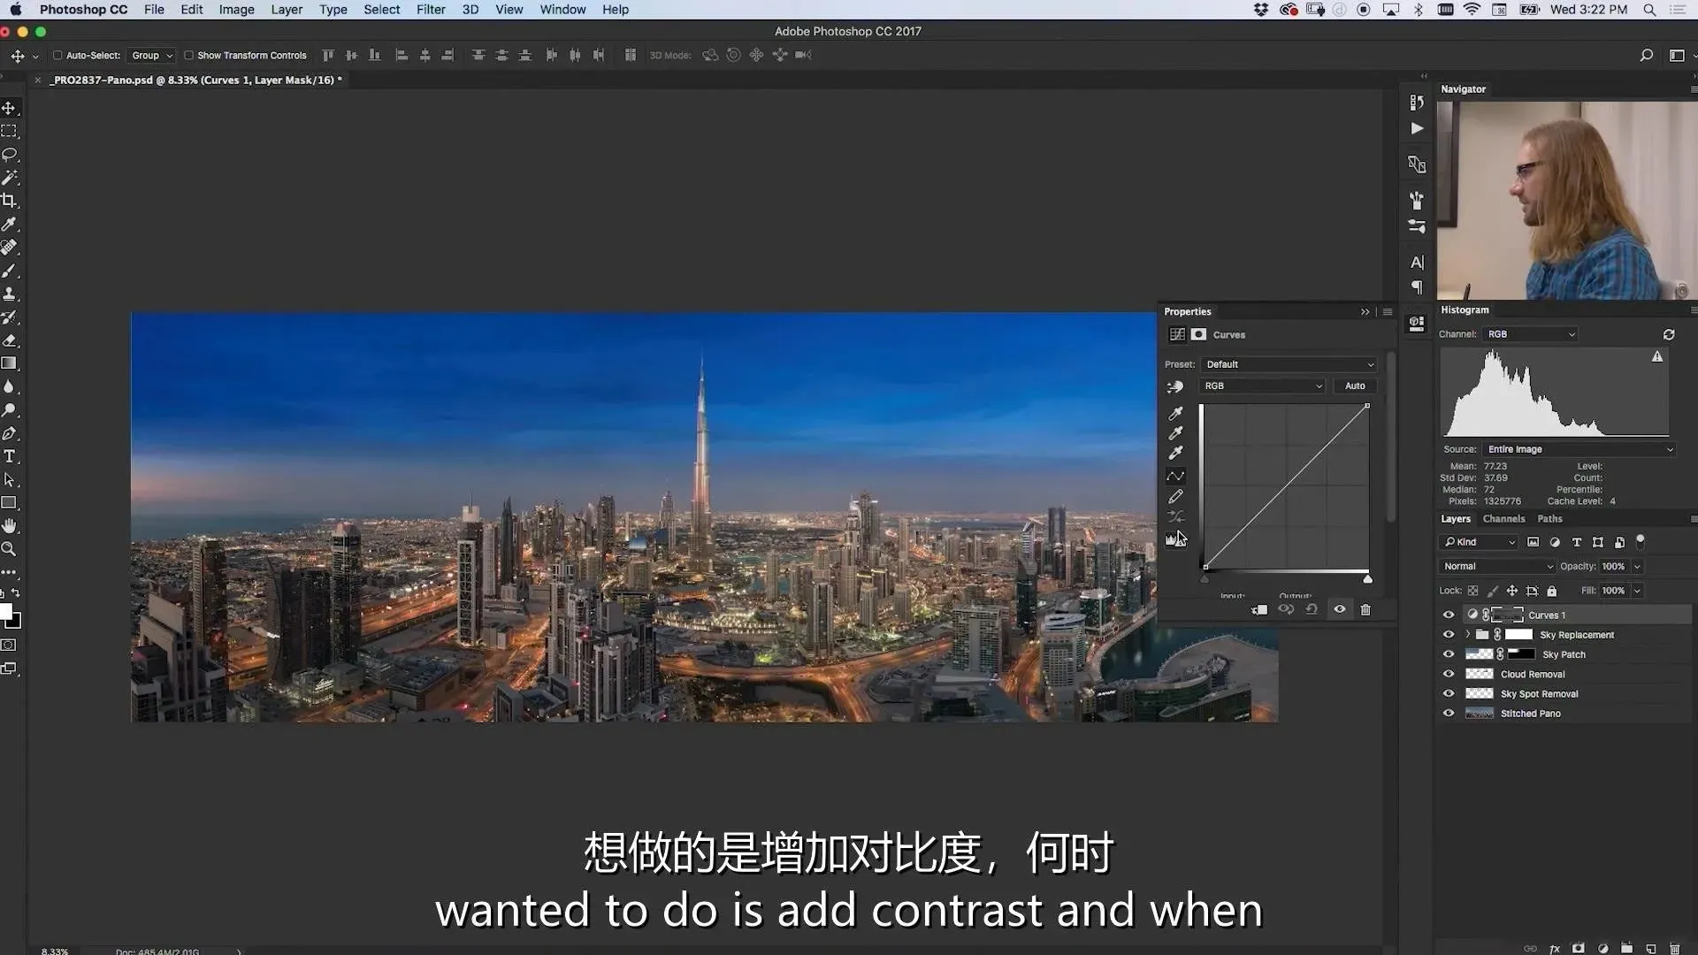
Task: Click the Curves on-image adjustment hand icon
Action: [1174, 387]
